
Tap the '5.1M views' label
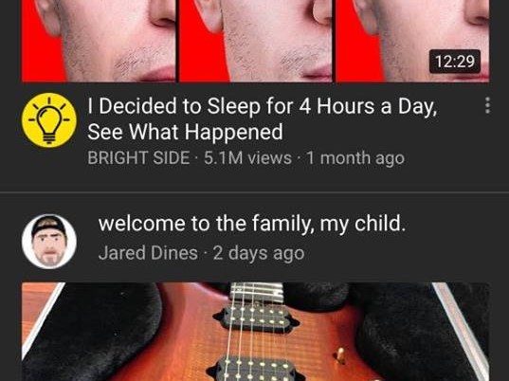247,158
